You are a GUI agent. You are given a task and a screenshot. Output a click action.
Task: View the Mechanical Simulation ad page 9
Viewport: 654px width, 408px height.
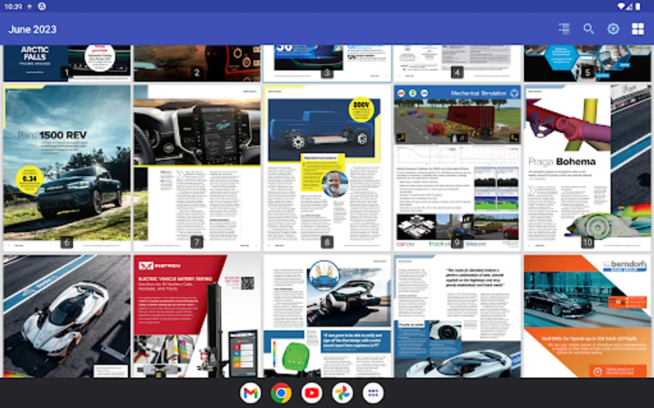[457, 168]
